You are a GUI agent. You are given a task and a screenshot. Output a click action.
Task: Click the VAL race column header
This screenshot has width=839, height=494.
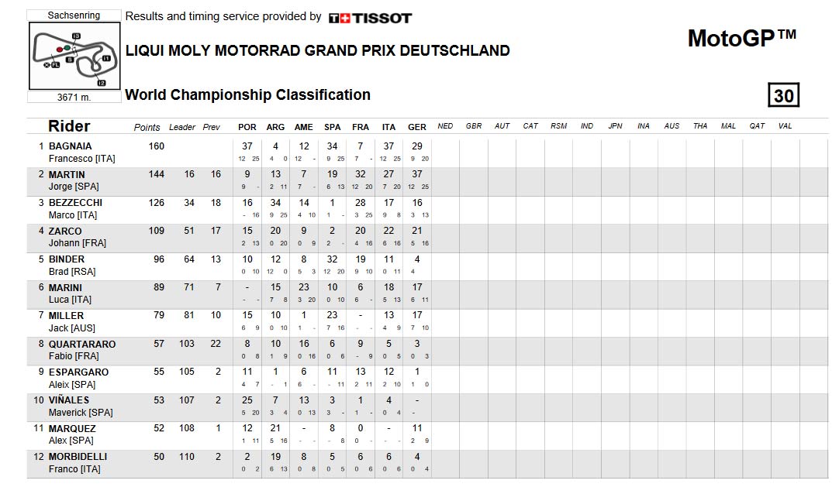[x=785, y=126]
